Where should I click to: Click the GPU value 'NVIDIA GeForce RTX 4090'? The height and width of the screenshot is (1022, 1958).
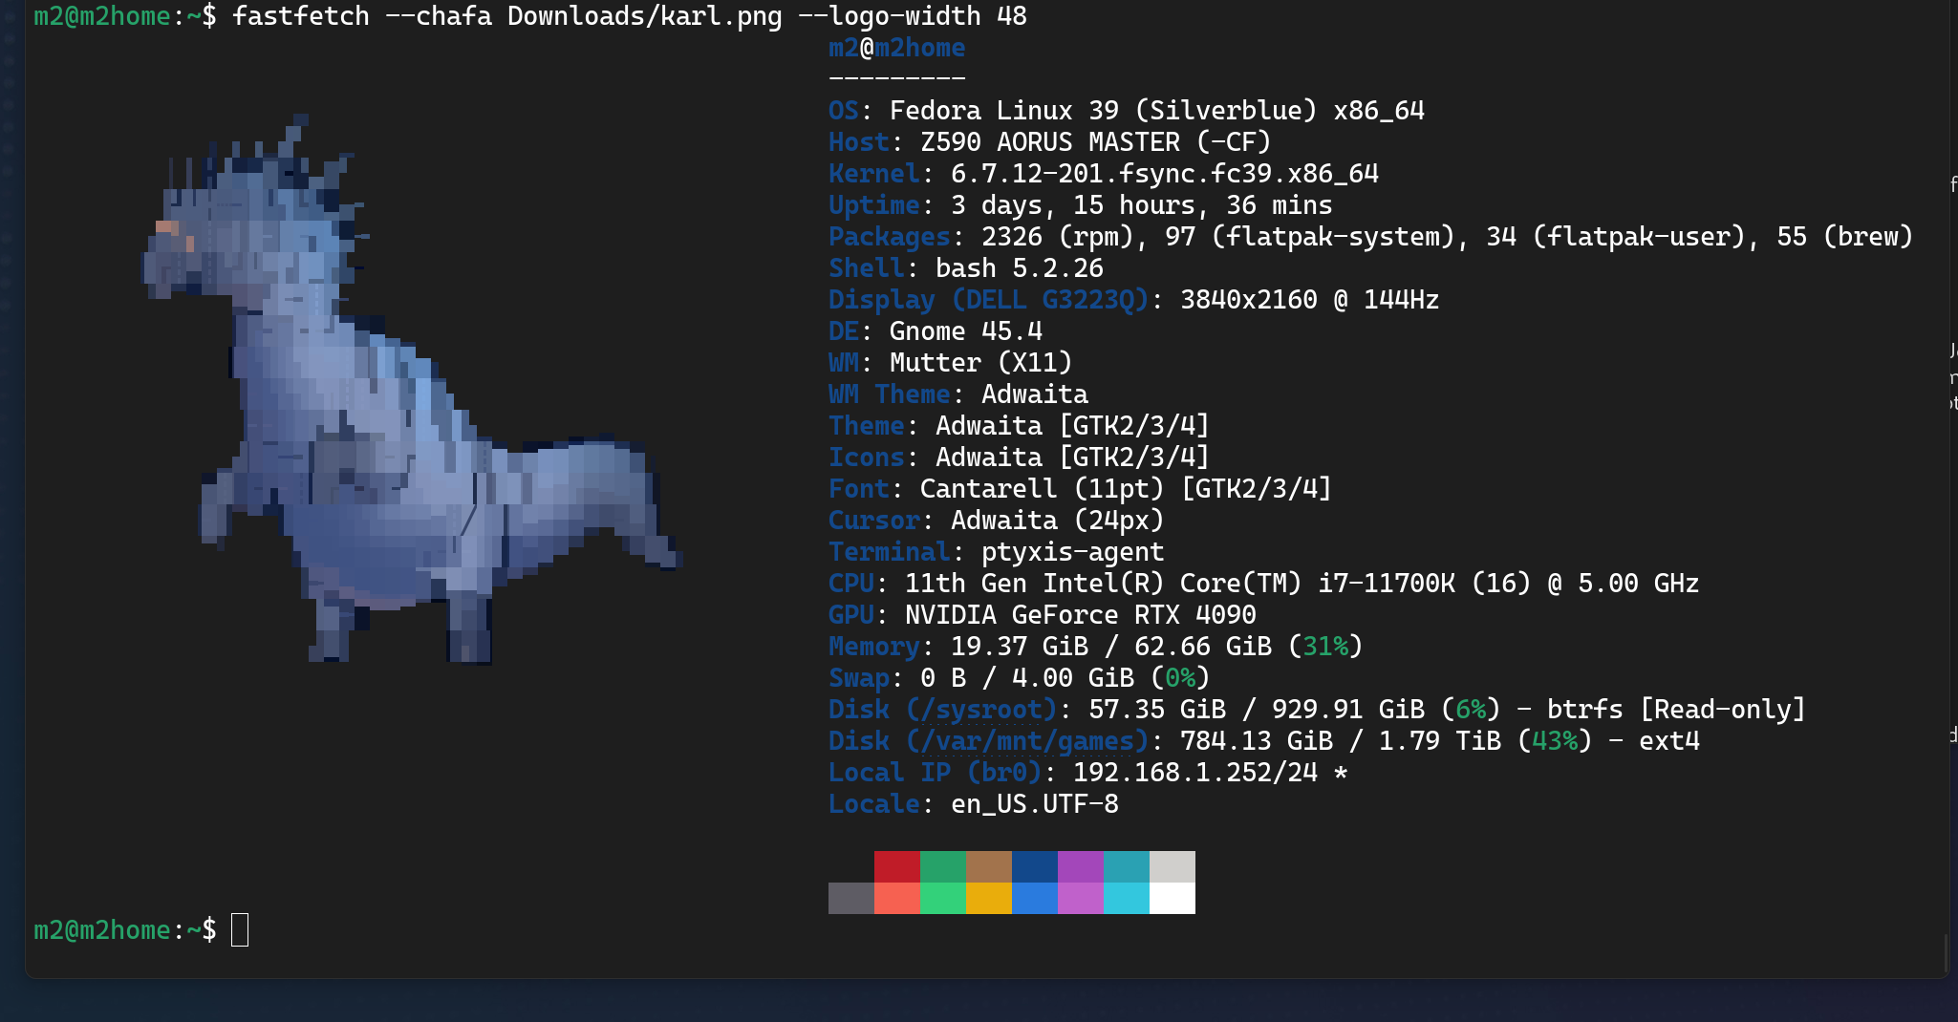pyautogui.click(x=1081, y=615)
